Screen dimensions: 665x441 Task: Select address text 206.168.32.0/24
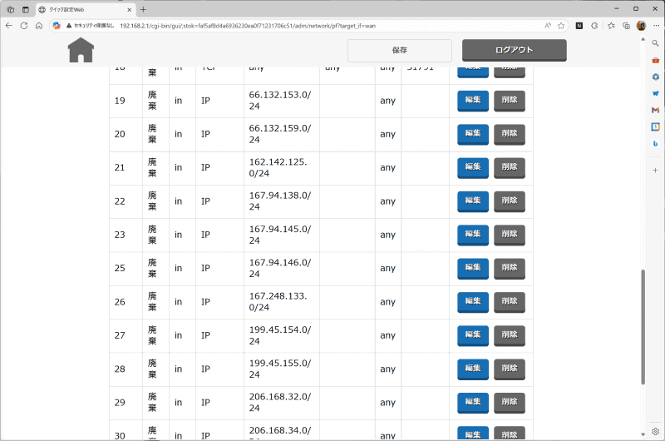pyautogui.click(x=280, y=403)
